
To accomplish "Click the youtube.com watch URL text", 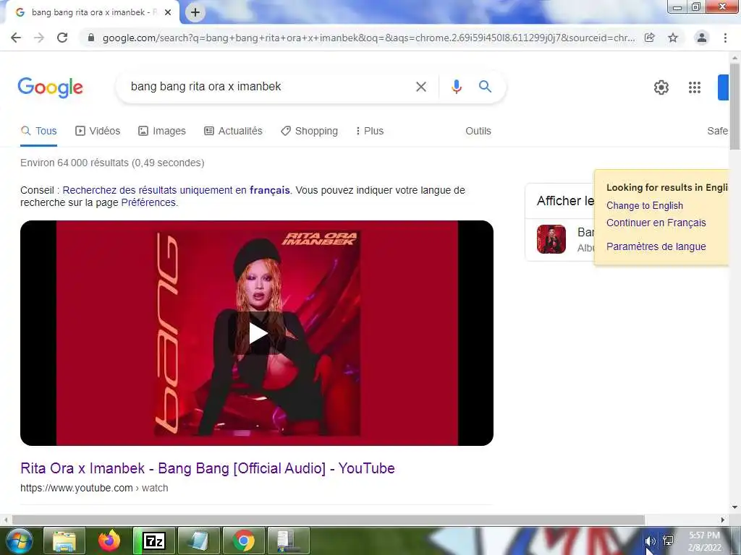I will tap(94, 488).
